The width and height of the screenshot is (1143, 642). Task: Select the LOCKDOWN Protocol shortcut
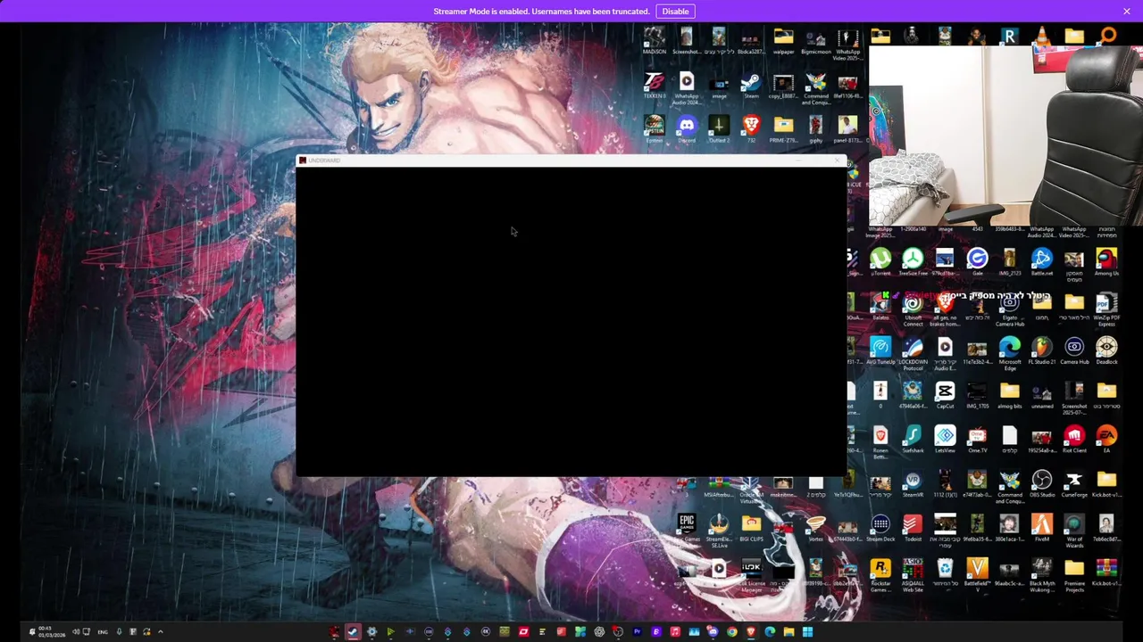point(913,353)
